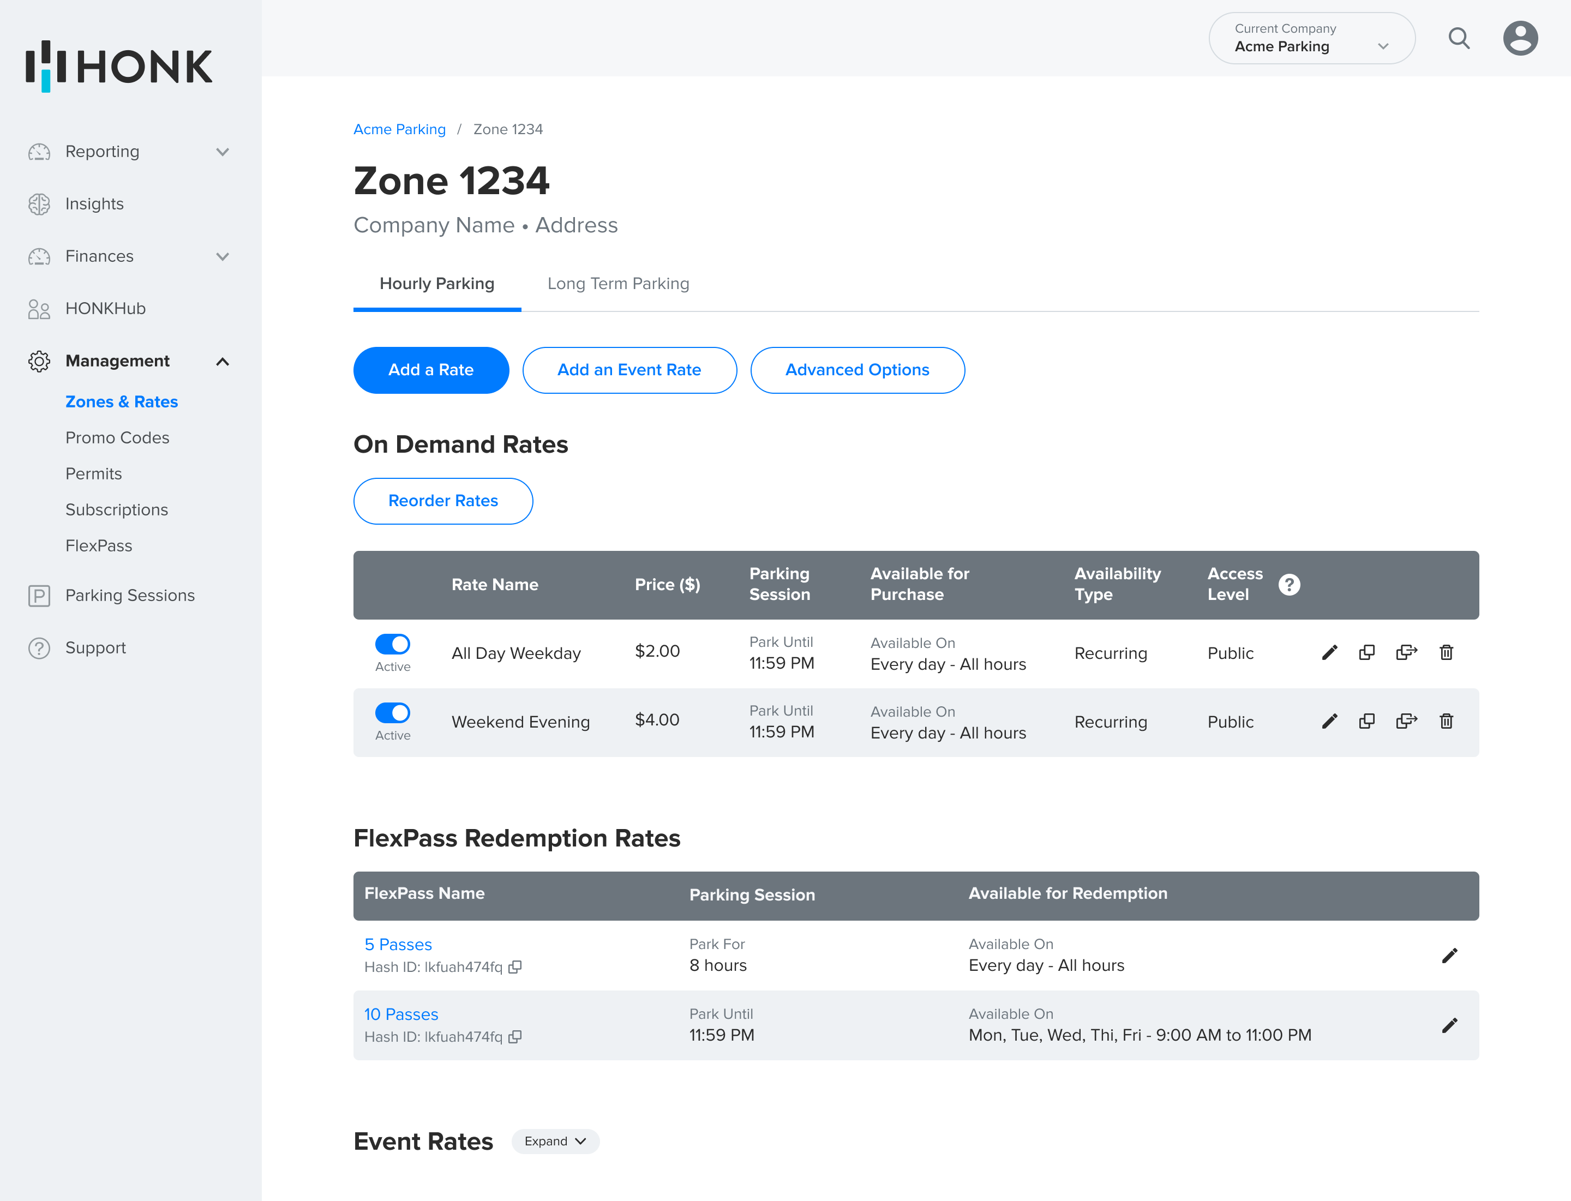Open the 5 Passes link
Screen dimensions: 1571x1201
(x=398, y=944)
